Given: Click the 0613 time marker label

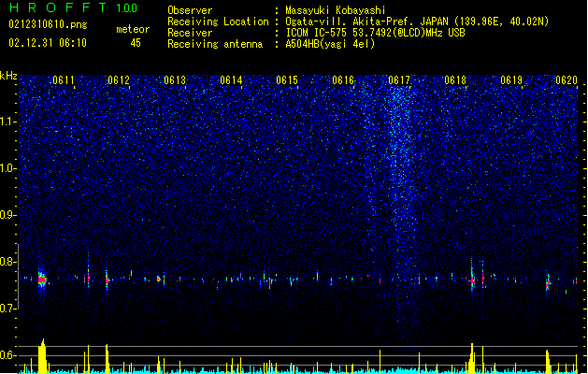Looking at the screenshot, I should tap(175, 80).
